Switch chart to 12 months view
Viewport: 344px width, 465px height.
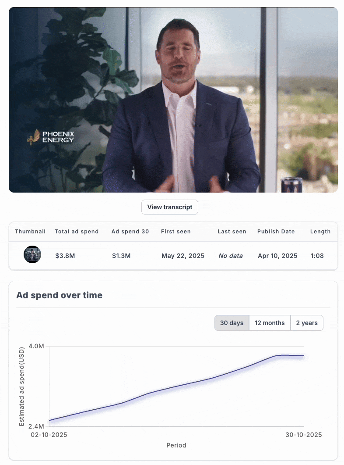(270, 323)
